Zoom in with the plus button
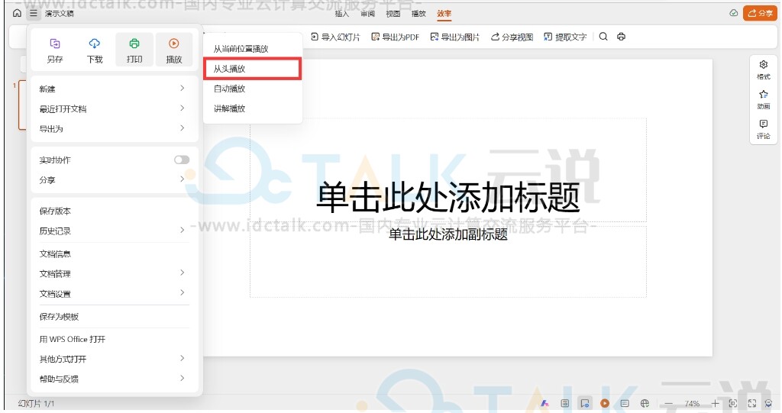The width and height of the screenshot is (782, 413). tap(715, 403)
